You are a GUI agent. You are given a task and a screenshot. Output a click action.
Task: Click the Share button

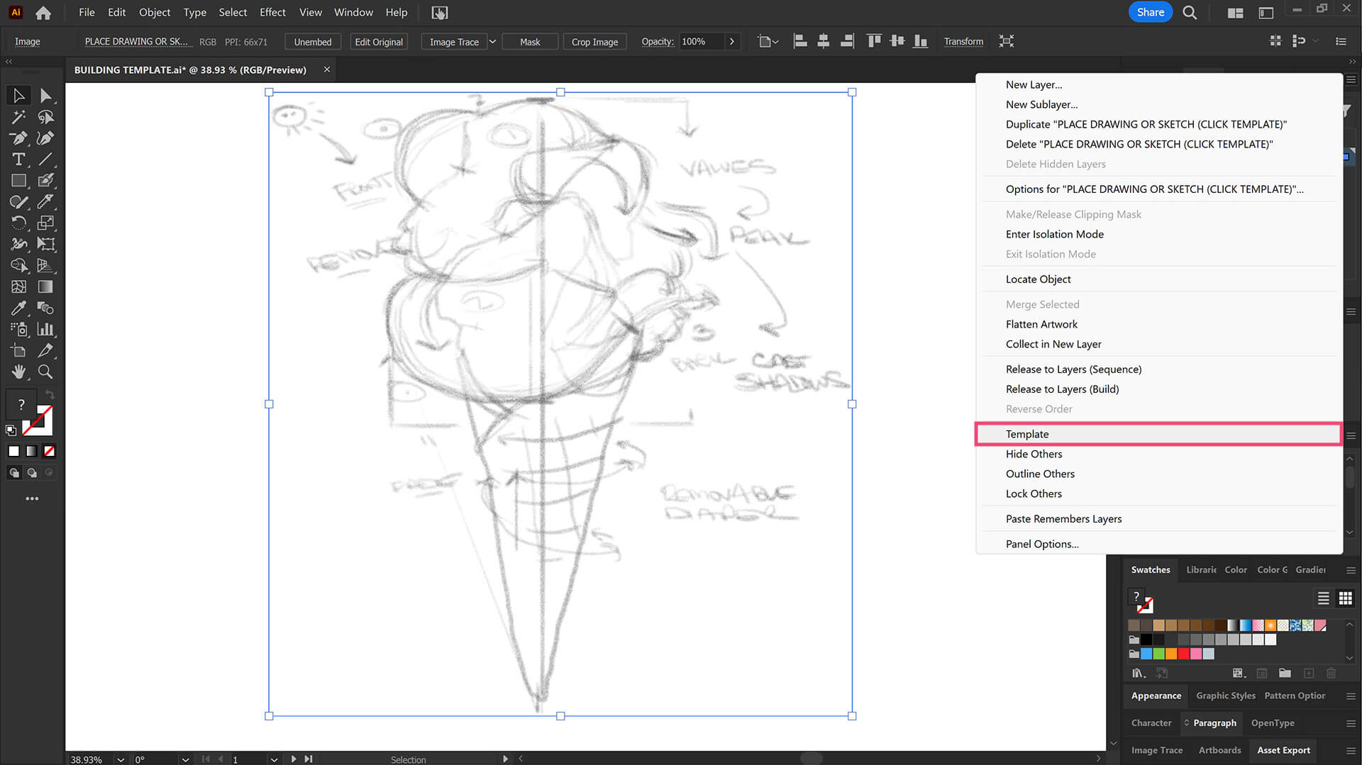click(x=1150, y=12)
